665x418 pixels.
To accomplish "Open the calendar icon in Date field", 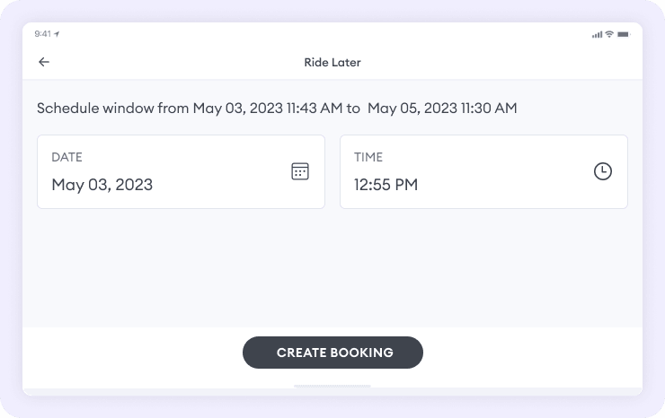I will pos(300,171).
